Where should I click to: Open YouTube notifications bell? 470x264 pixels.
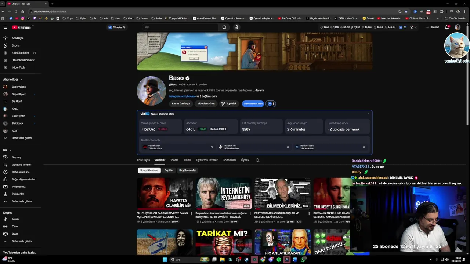pos(447,27)
